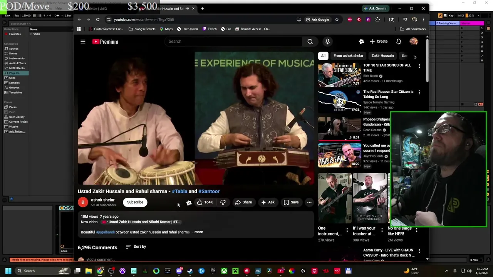Share the video
The height and width of the screenshot is (277, 493).
click(x=243, y=202)
